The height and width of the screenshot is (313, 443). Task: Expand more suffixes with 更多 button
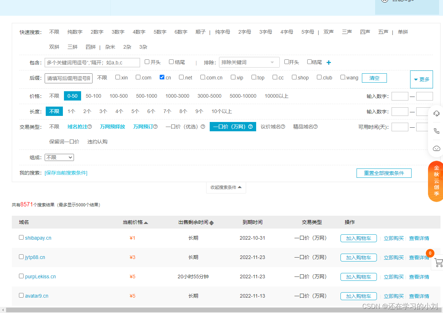click(421, 79)
